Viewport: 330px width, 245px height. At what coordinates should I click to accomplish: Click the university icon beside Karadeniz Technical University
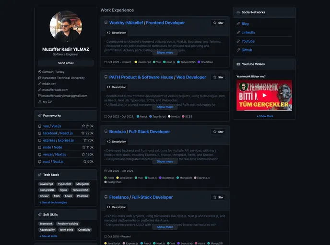pos(39,78)
